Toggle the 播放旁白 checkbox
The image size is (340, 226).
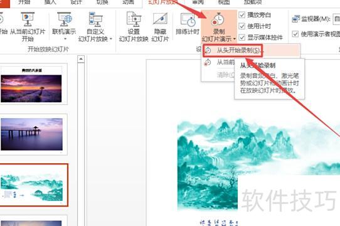[242, 15]
